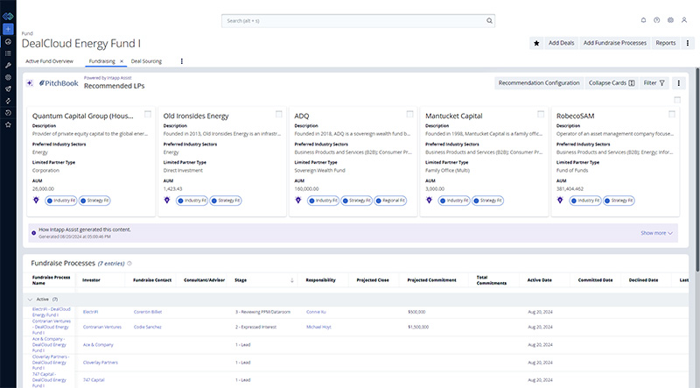The height and width of the screenshot is (388, 700).
Task: Click the Investor column header
Action: pyautogui.click(x=91, y=280)
